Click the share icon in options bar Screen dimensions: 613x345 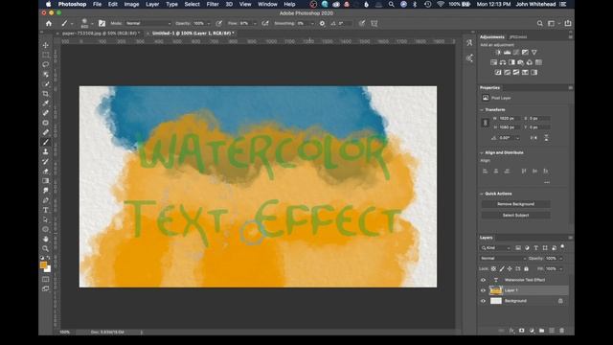coord(568,23)
